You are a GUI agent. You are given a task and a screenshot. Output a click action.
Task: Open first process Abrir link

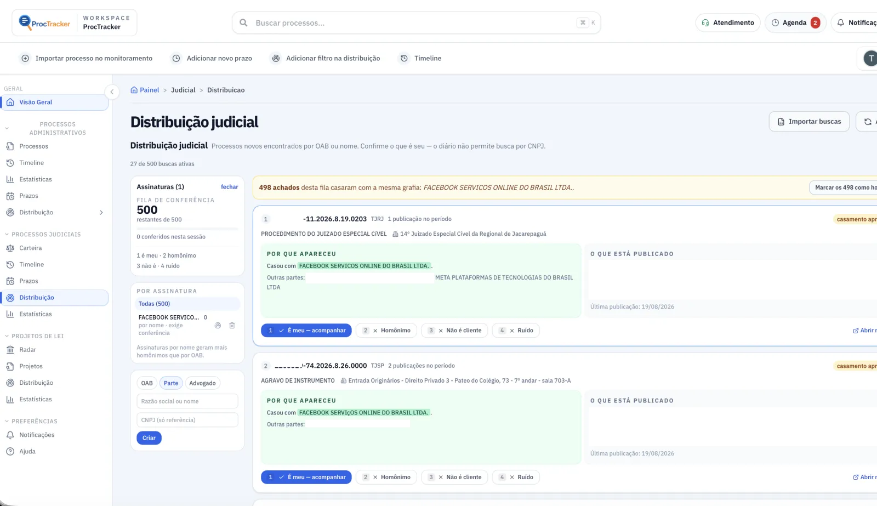(x=865, y=331)
